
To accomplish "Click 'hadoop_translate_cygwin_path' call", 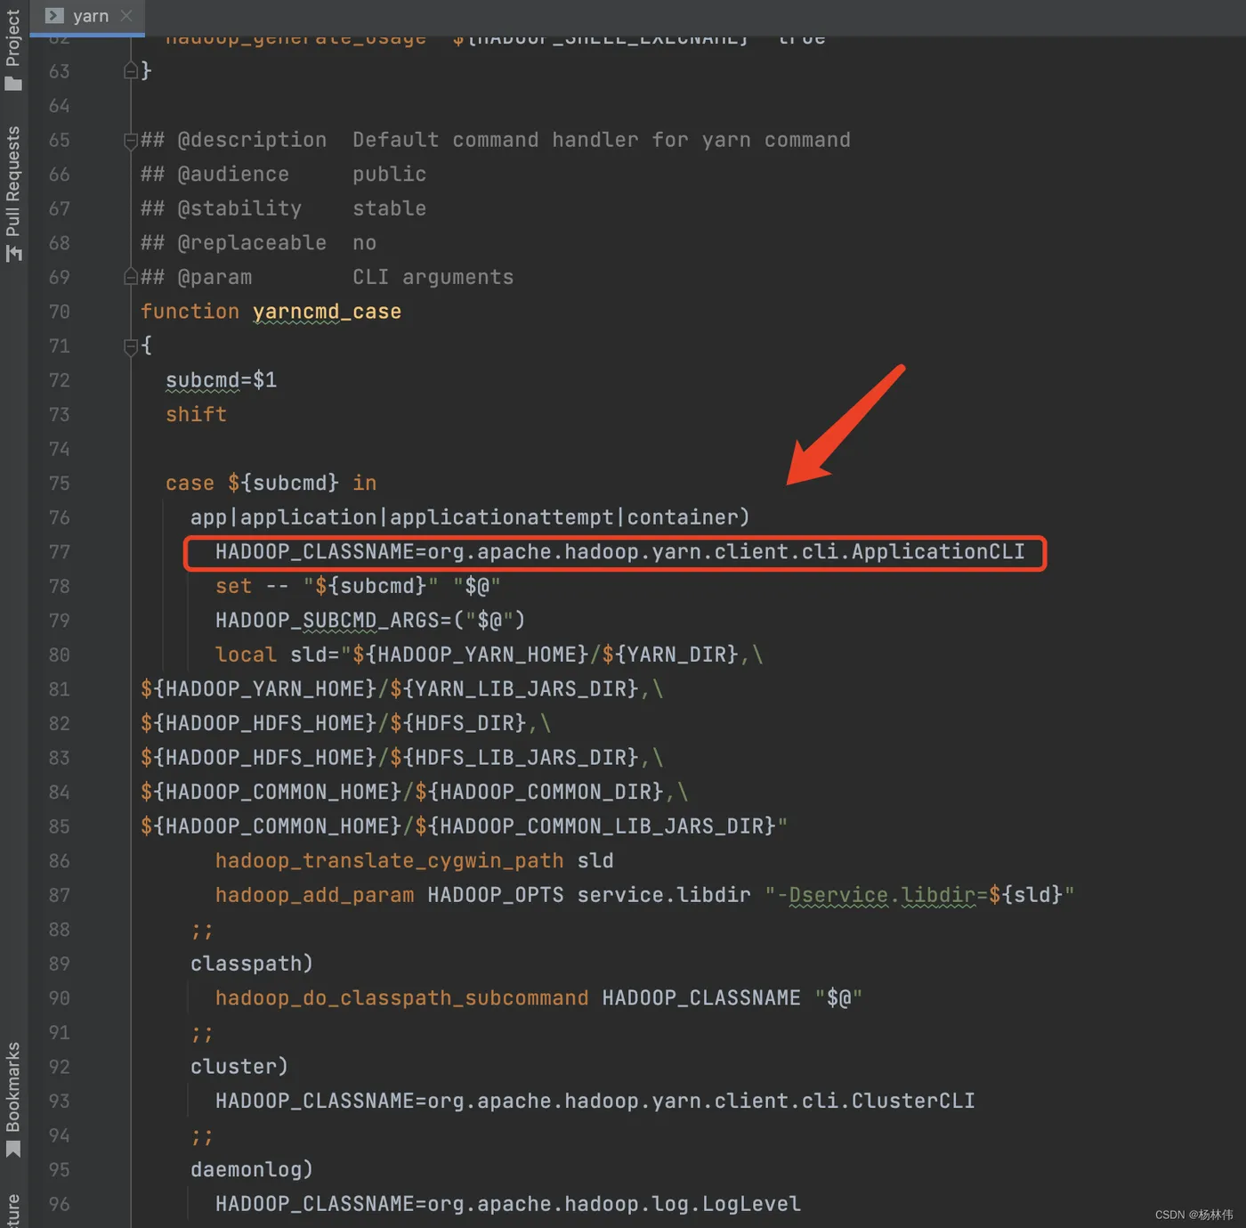I will point(389,861).
